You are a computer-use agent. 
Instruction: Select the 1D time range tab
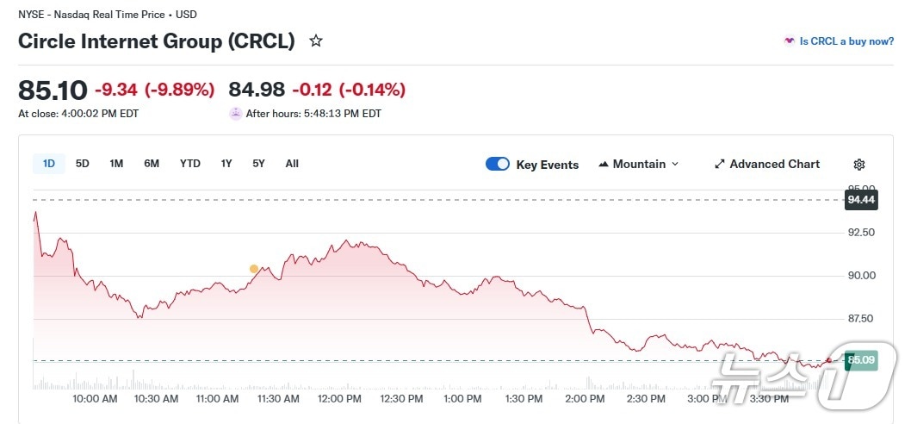pyautogui.click(x=49, y=164)
